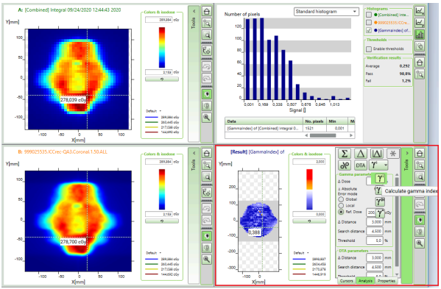Enable the 999025535.ICCre histogram checkbox
Viewport: 441px width, 289px height.
tap(369, 22)
